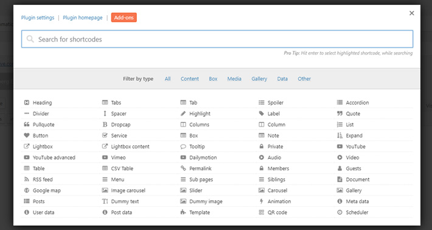
Task: Click the Lightbox external-link icon
Action: tap(27, 146)
